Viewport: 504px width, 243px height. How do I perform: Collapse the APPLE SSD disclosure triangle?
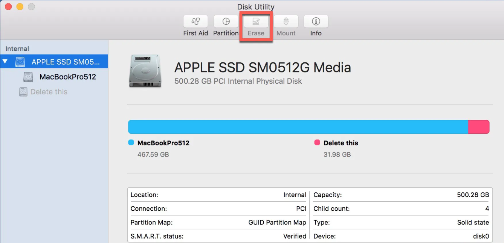point(5,62)
